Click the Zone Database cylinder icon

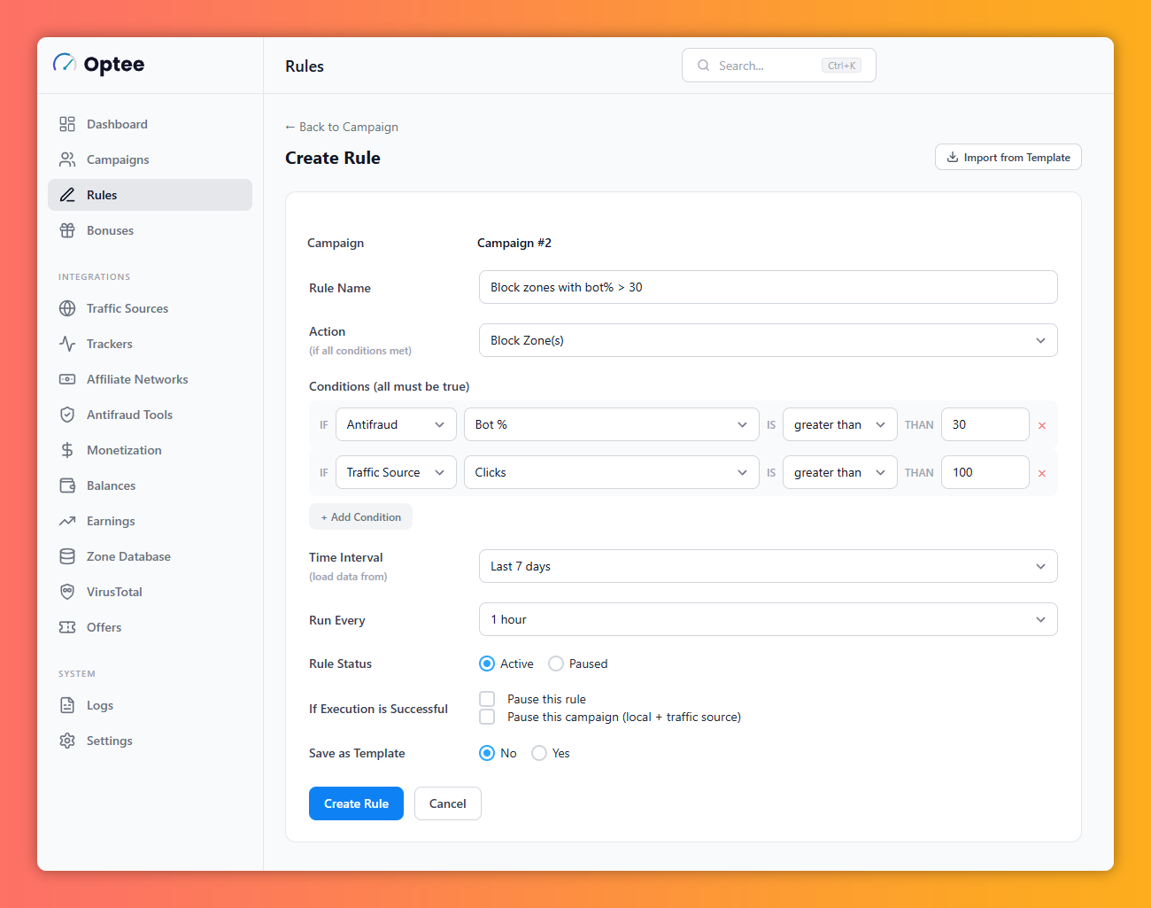(67, 556)
